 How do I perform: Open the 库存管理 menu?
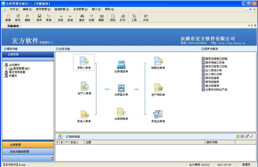tap(43, 9)
